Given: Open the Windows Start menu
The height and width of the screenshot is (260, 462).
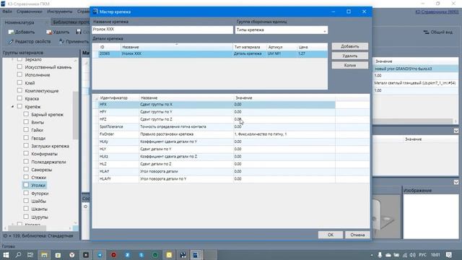Looking at the screenshot, I should pos(6,255).
